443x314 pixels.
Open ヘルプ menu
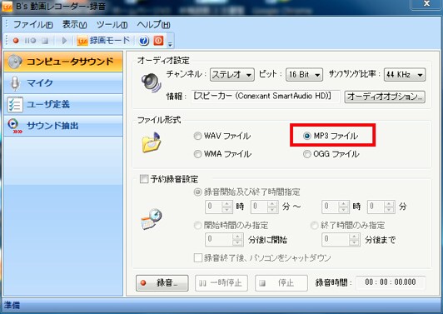[153, 25]
